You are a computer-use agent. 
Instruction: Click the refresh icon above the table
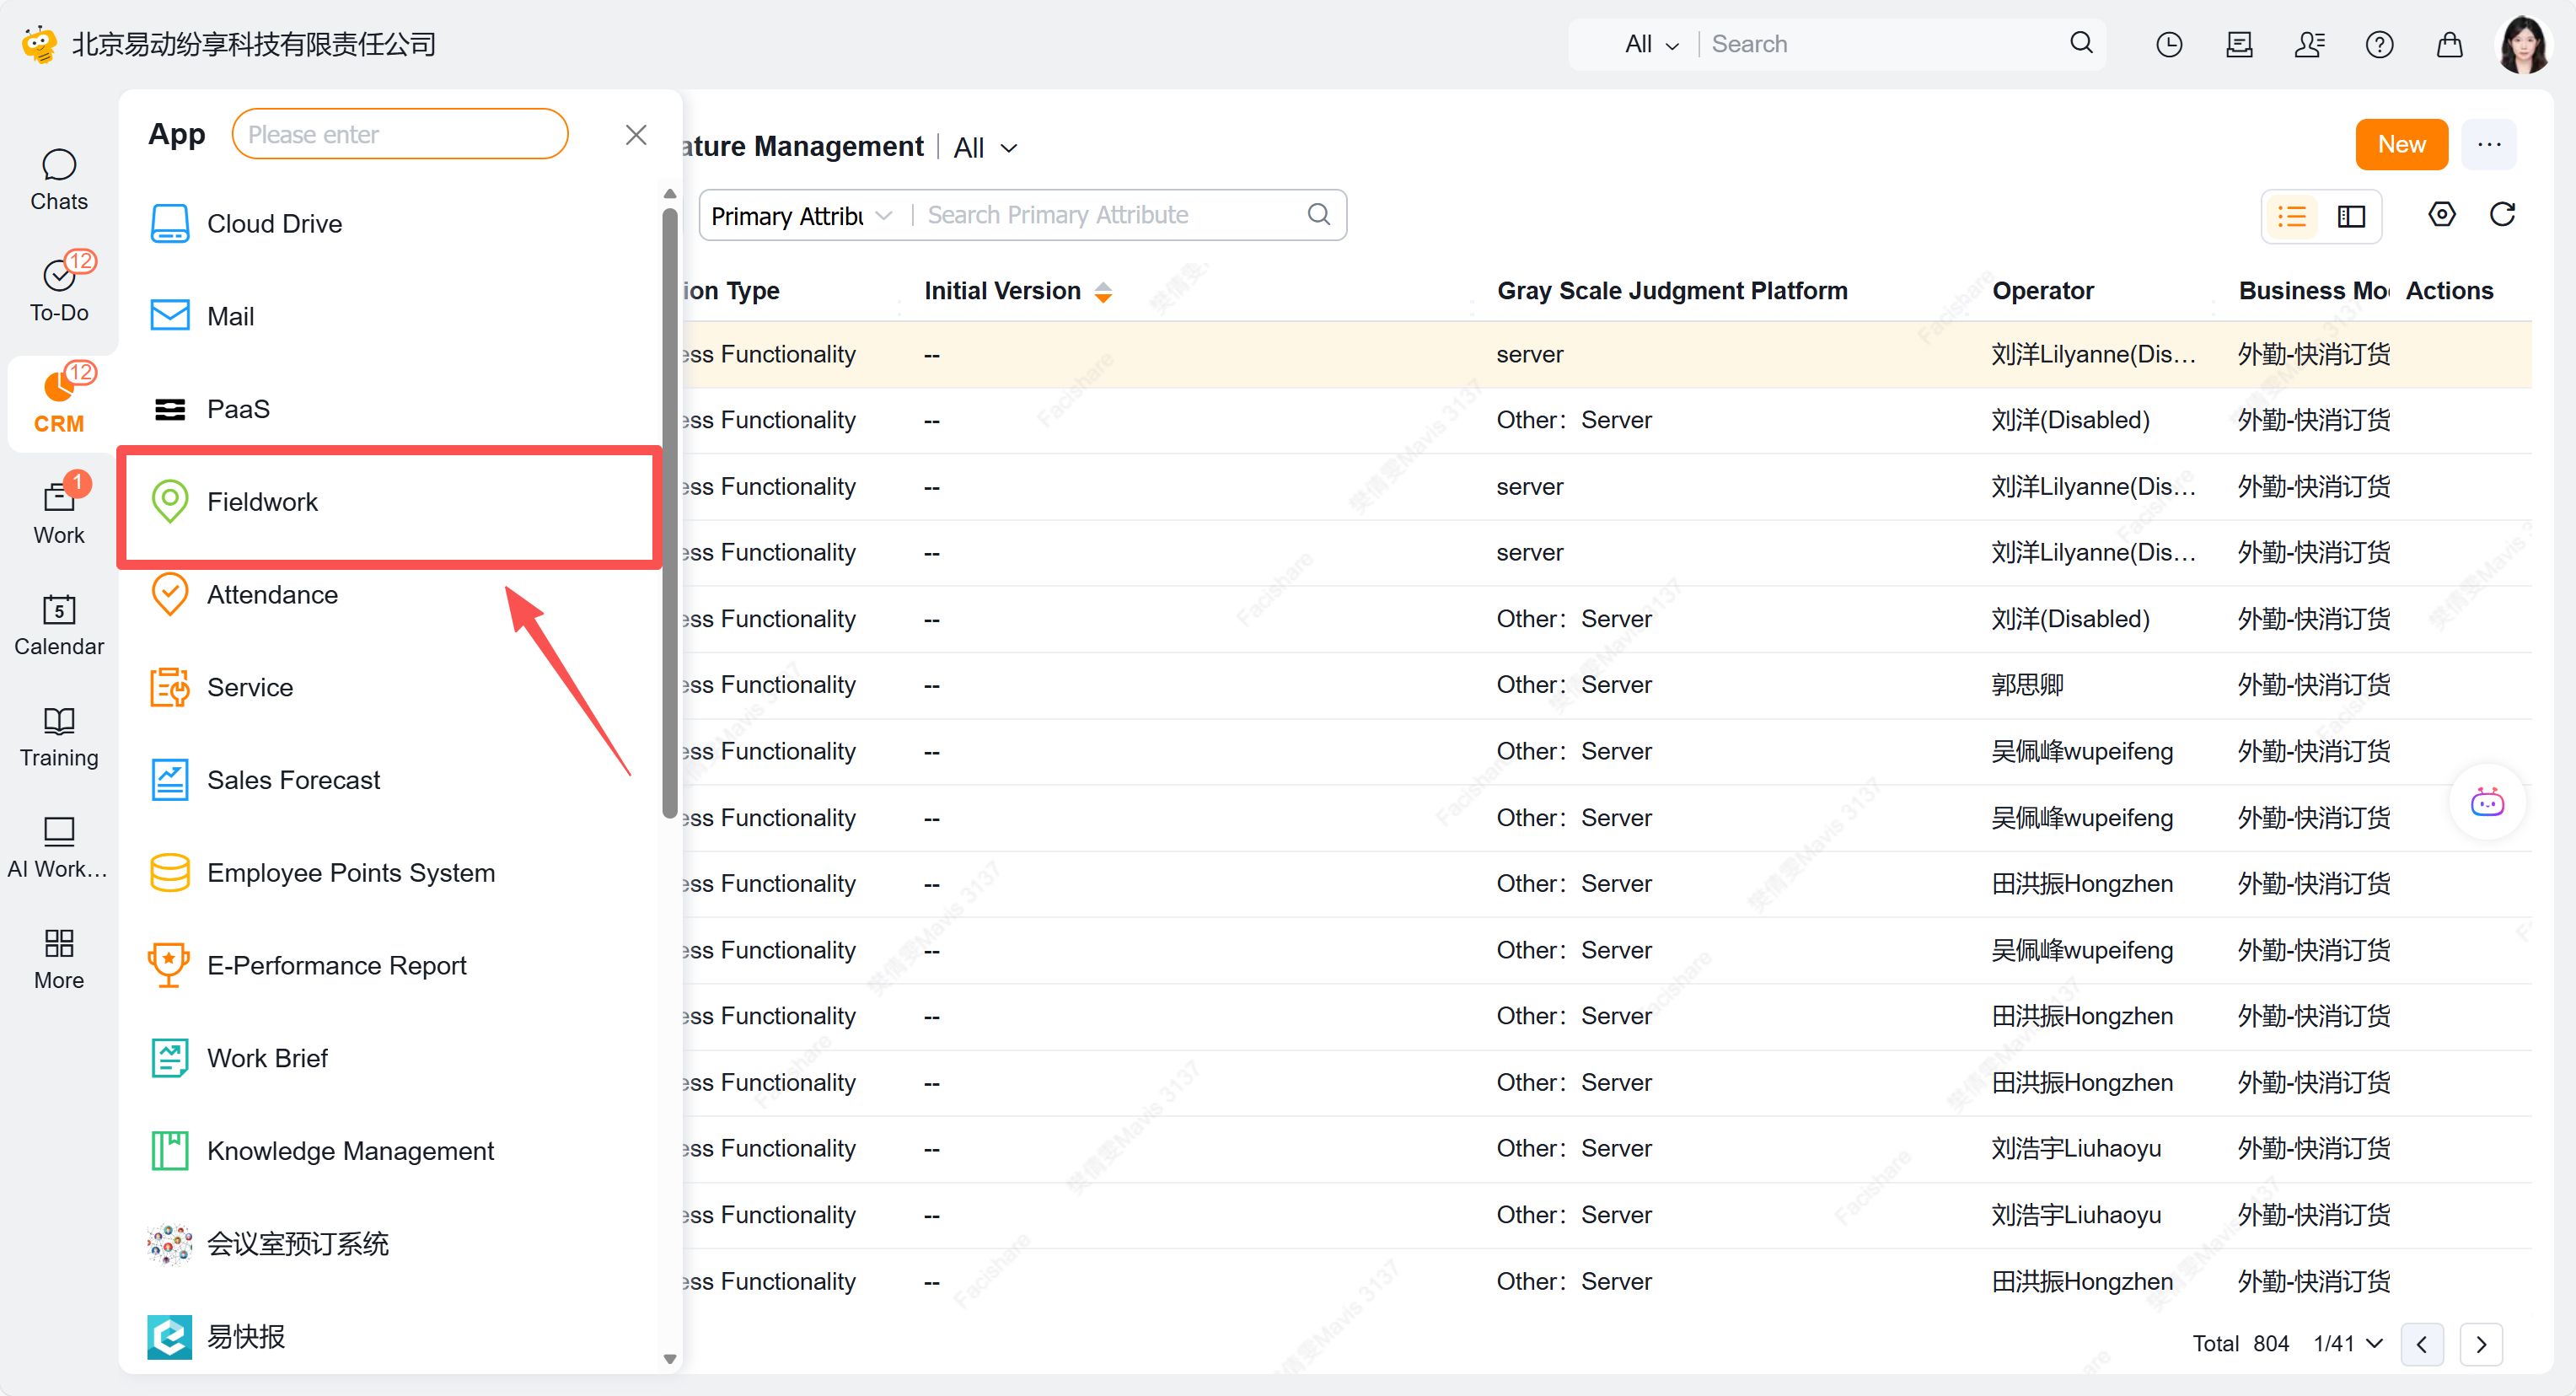(2501, 215)
